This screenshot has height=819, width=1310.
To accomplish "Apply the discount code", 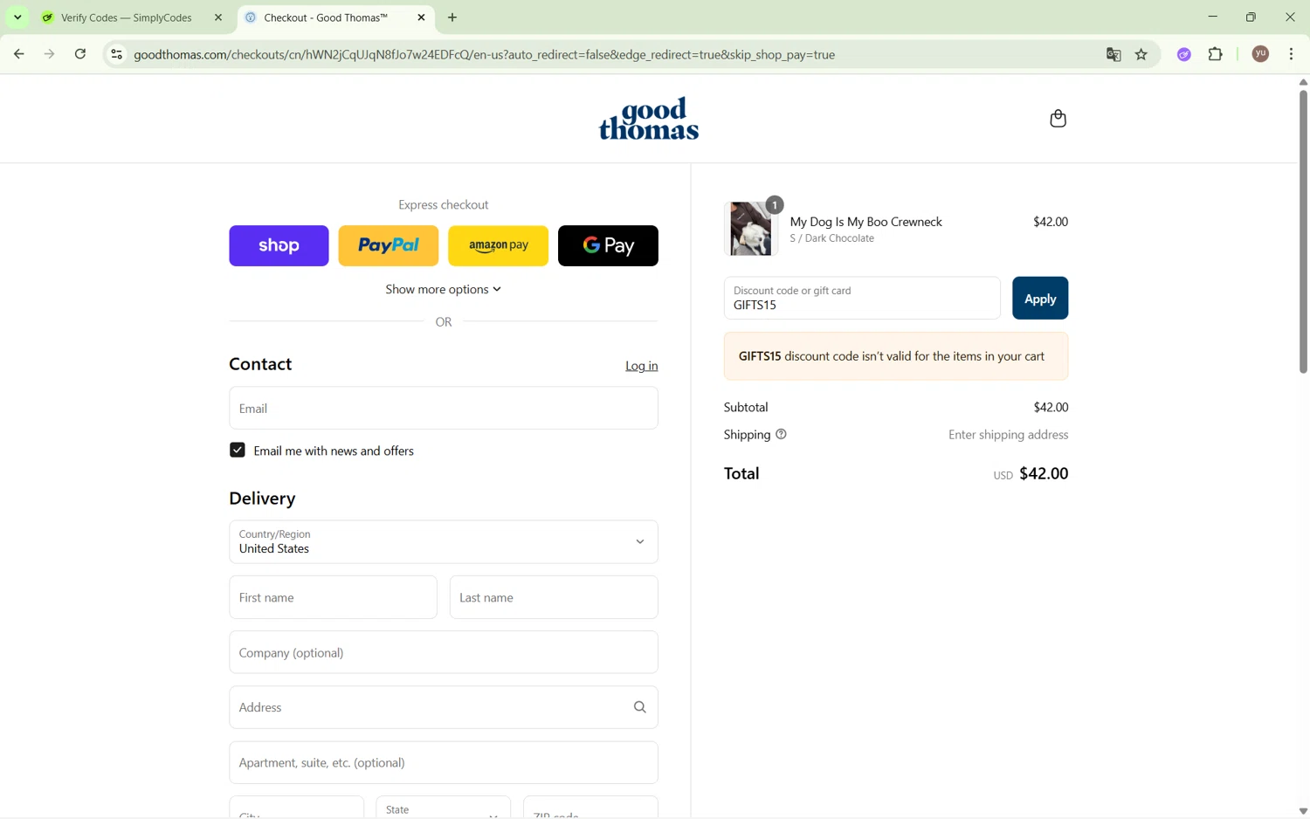I will [x=1040, y=298].
